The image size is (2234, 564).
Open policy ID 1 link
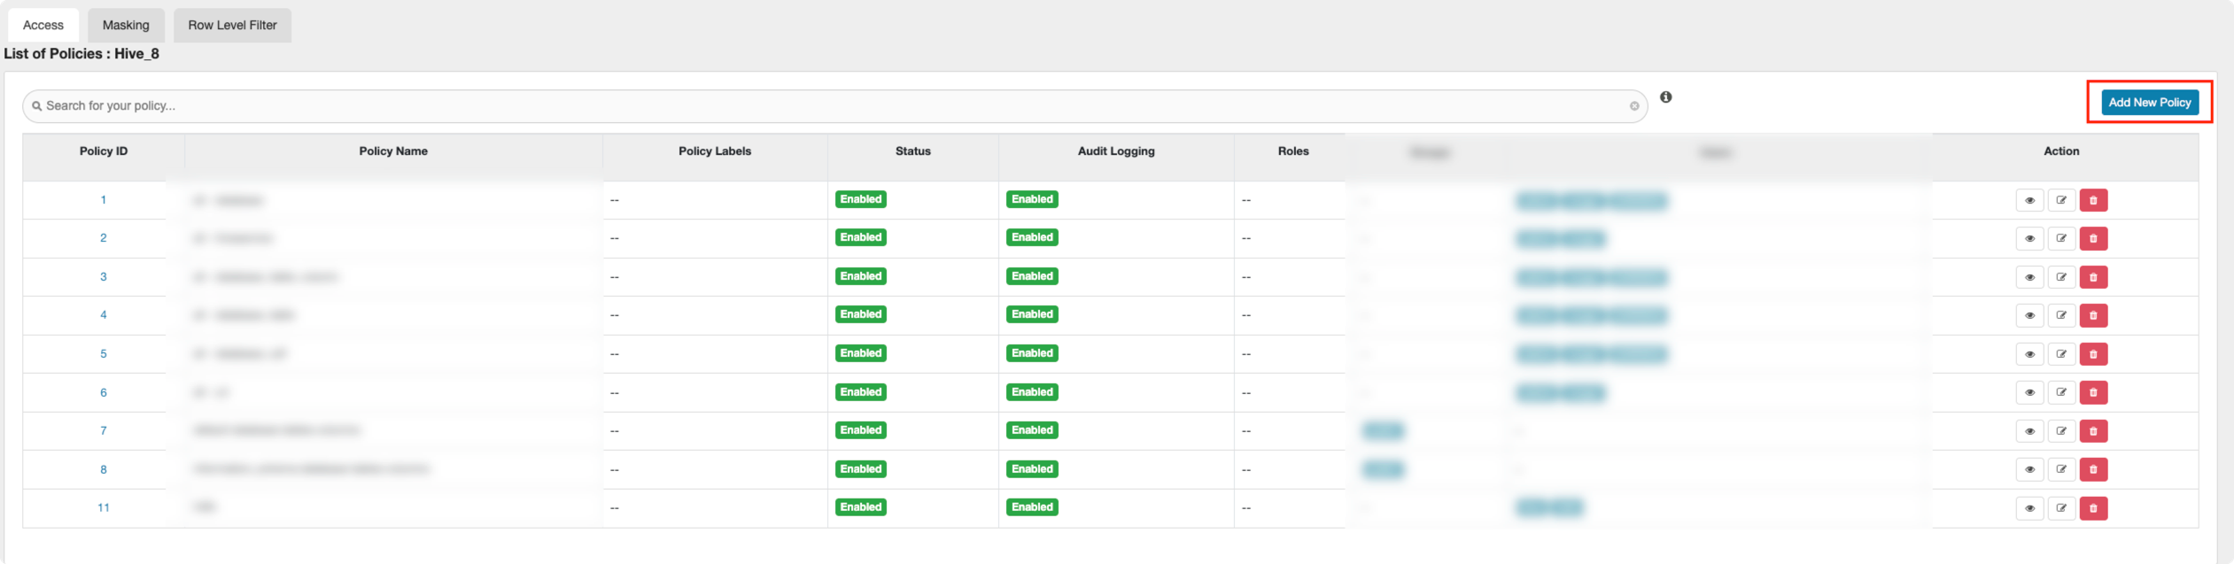click(104, 200)
